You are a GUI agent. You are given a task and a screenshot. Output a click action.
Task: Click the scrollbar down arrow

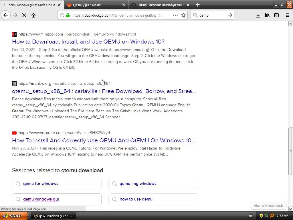point(290,209)
